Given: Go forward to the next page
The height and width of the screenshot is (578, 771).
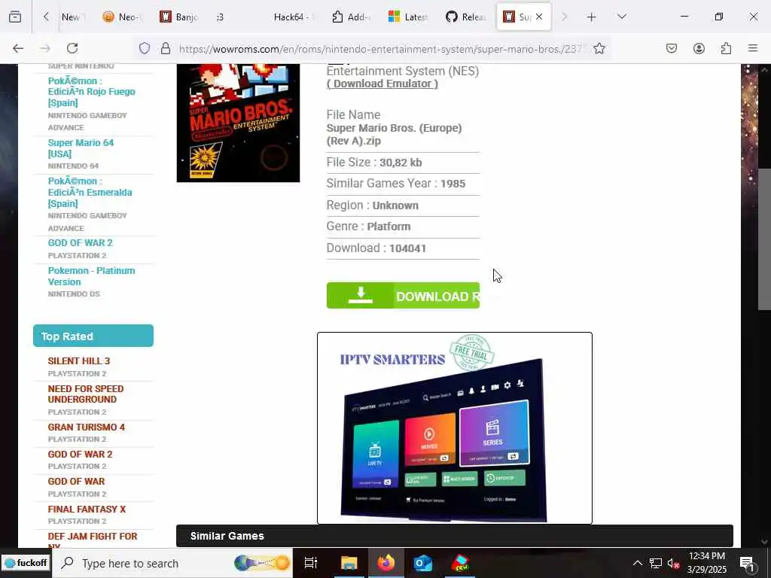Looking at the screenshot, I should [45, 48].
